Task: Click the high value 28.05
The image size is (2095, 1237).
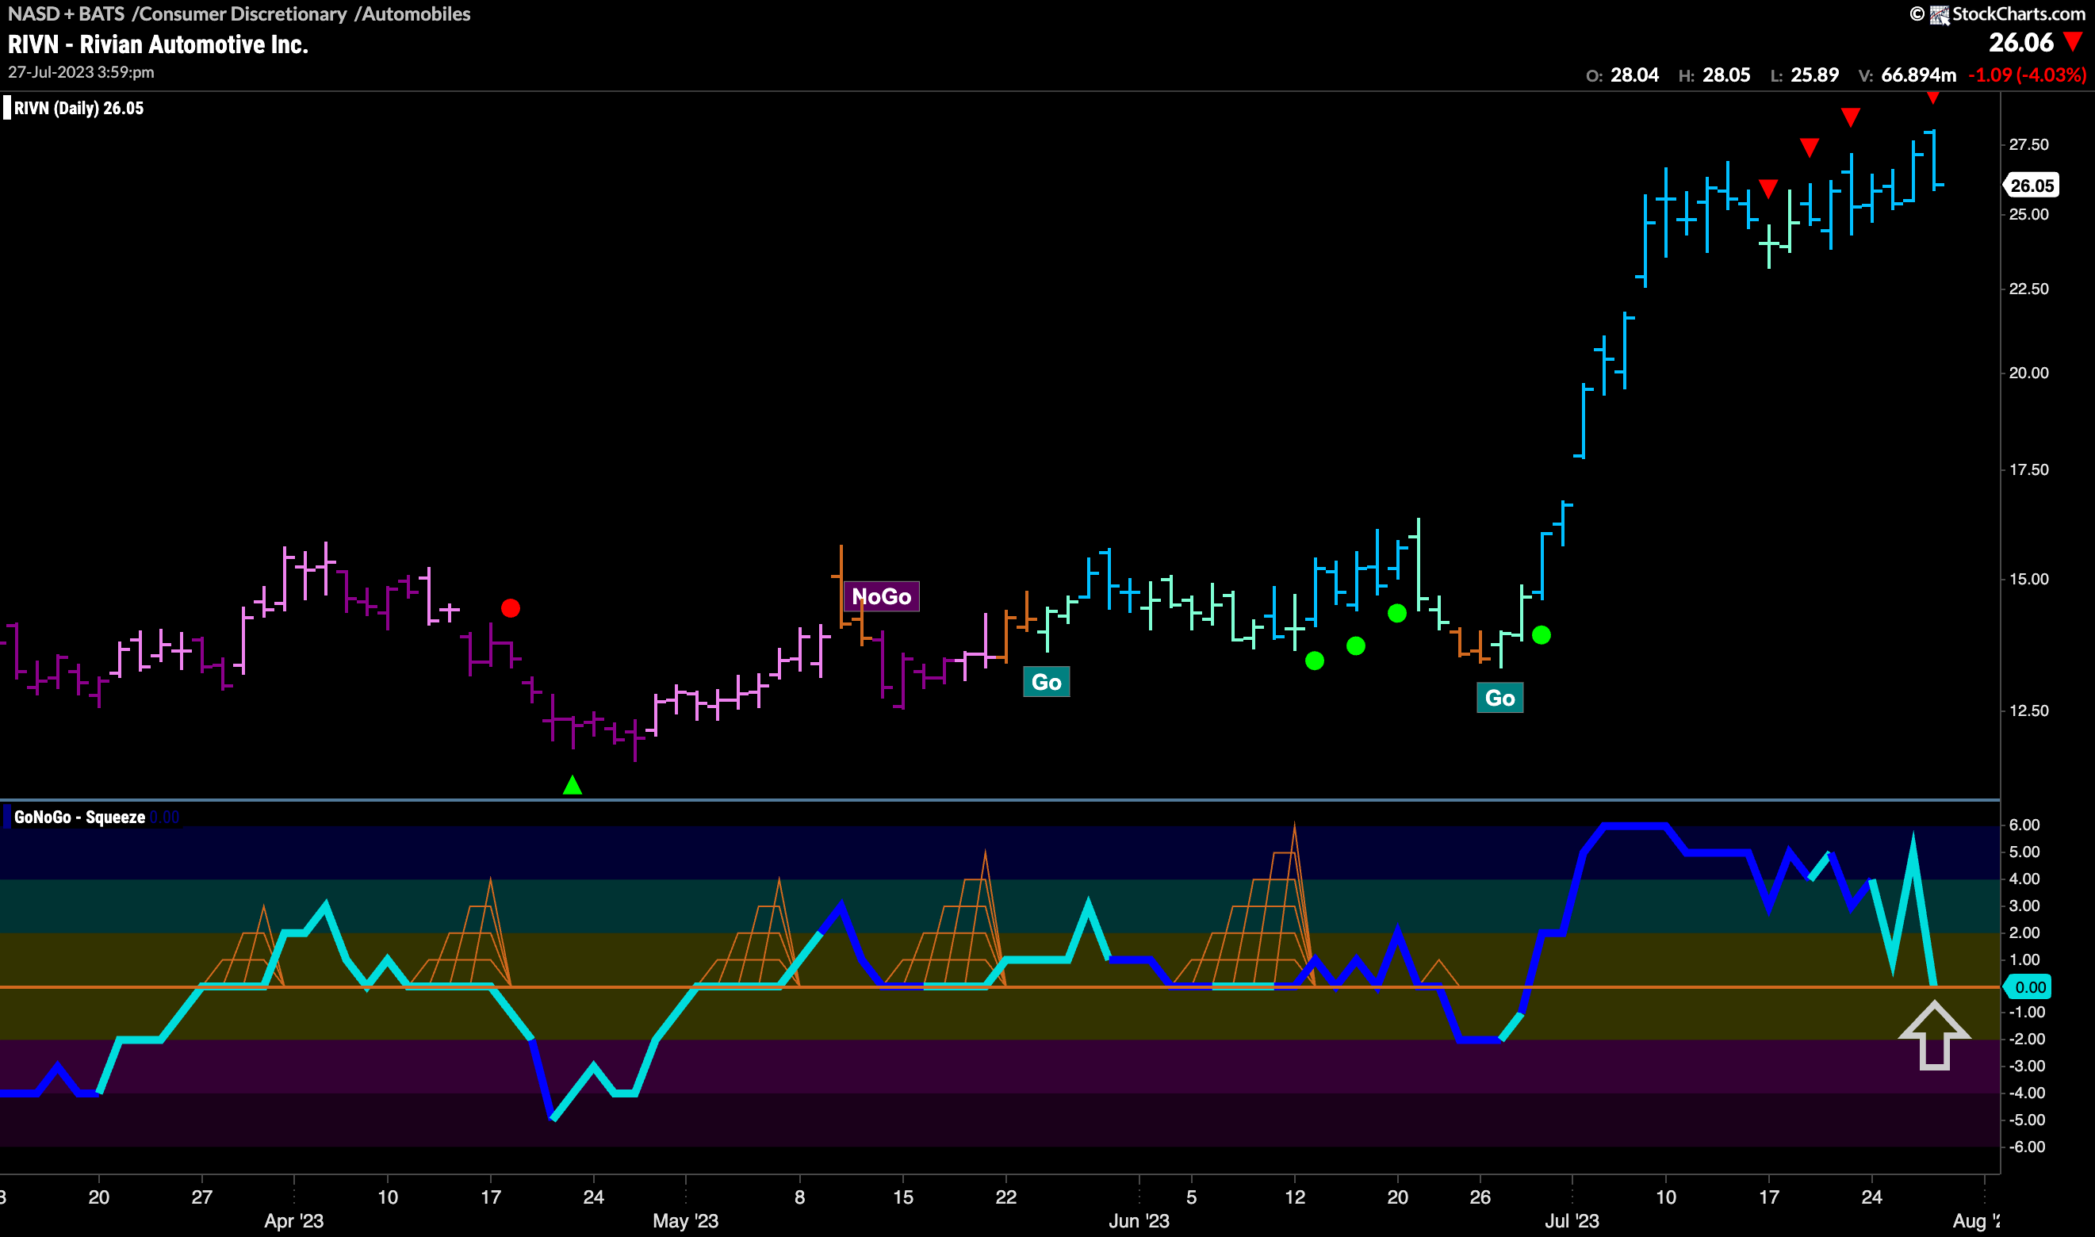Action: [1725, 75]
